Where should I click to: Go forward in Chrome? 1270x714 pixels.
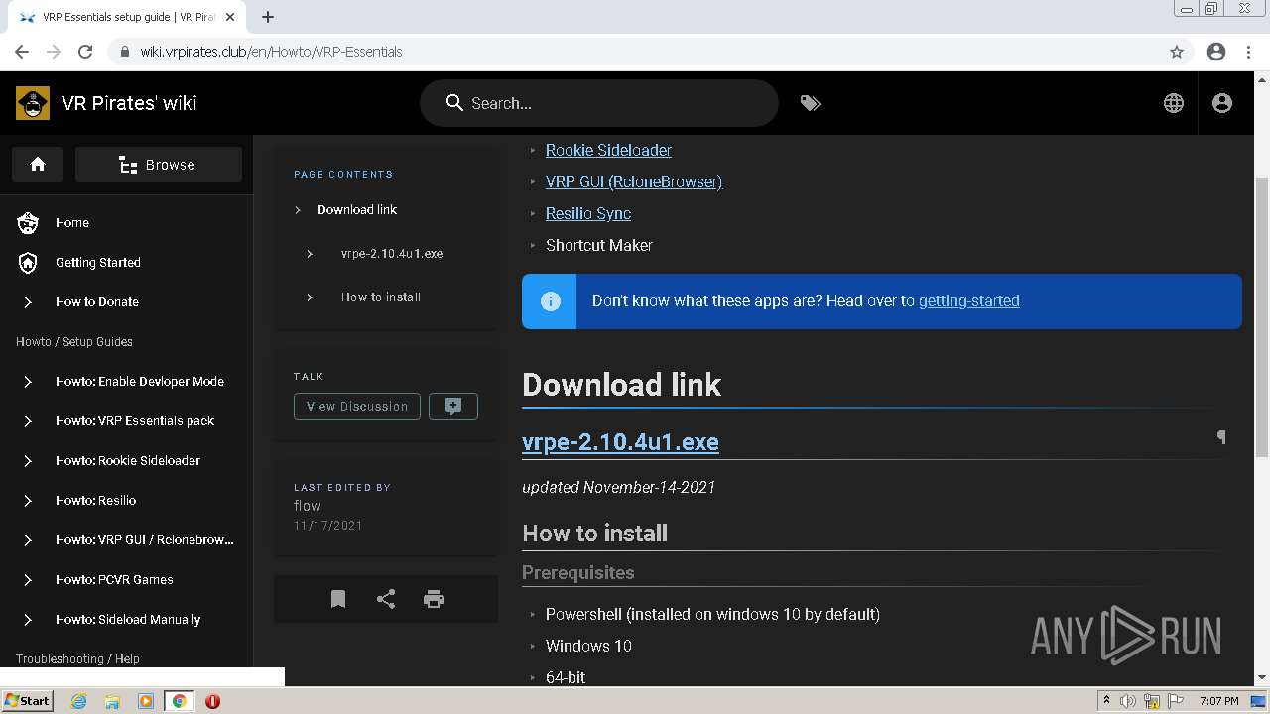tap(54, 52)
